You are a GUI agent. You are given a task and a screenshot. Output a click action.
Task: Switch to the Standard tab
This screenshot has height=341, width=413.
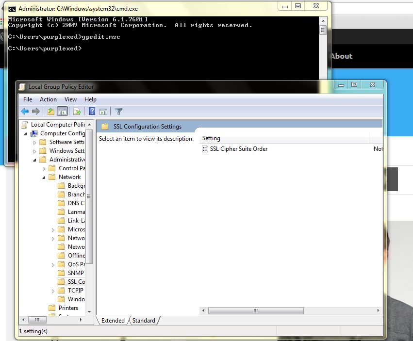(144, 321)
